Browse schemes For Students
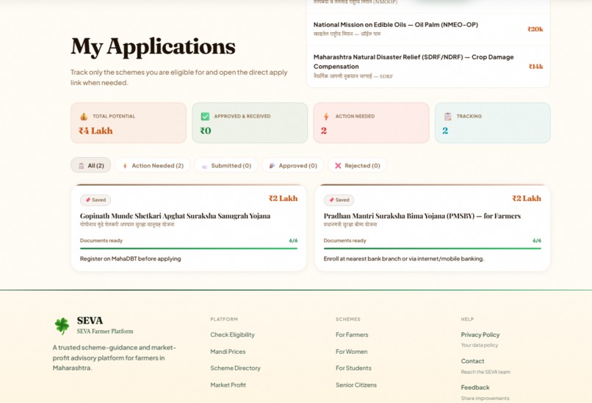 353,368
